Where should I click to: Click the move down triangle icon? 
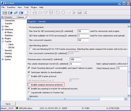point(46,12)
